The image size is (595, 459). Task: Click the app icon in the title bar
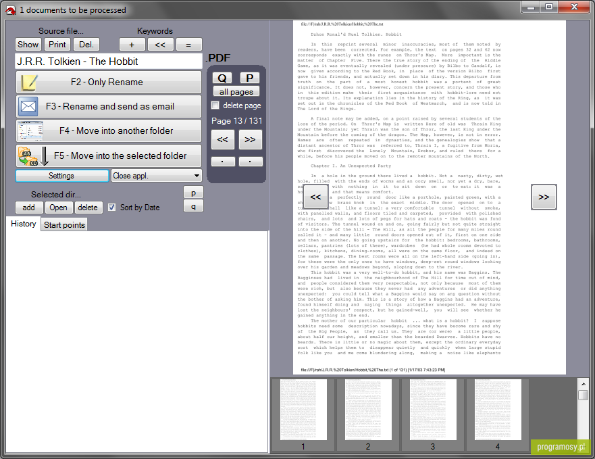coord(11,10)
